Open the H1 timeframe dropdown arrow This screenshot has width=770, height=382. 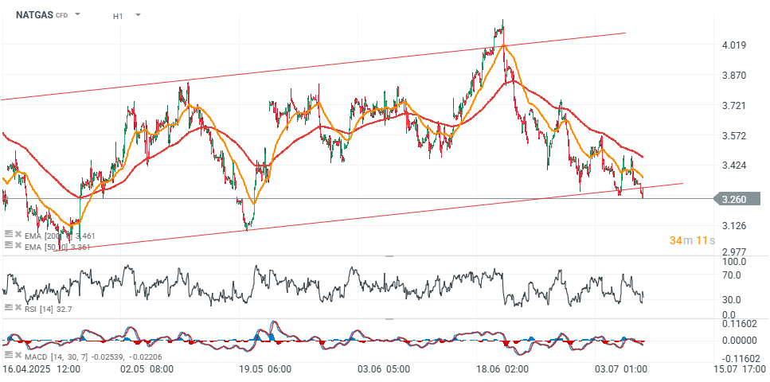tap(138, 15)
